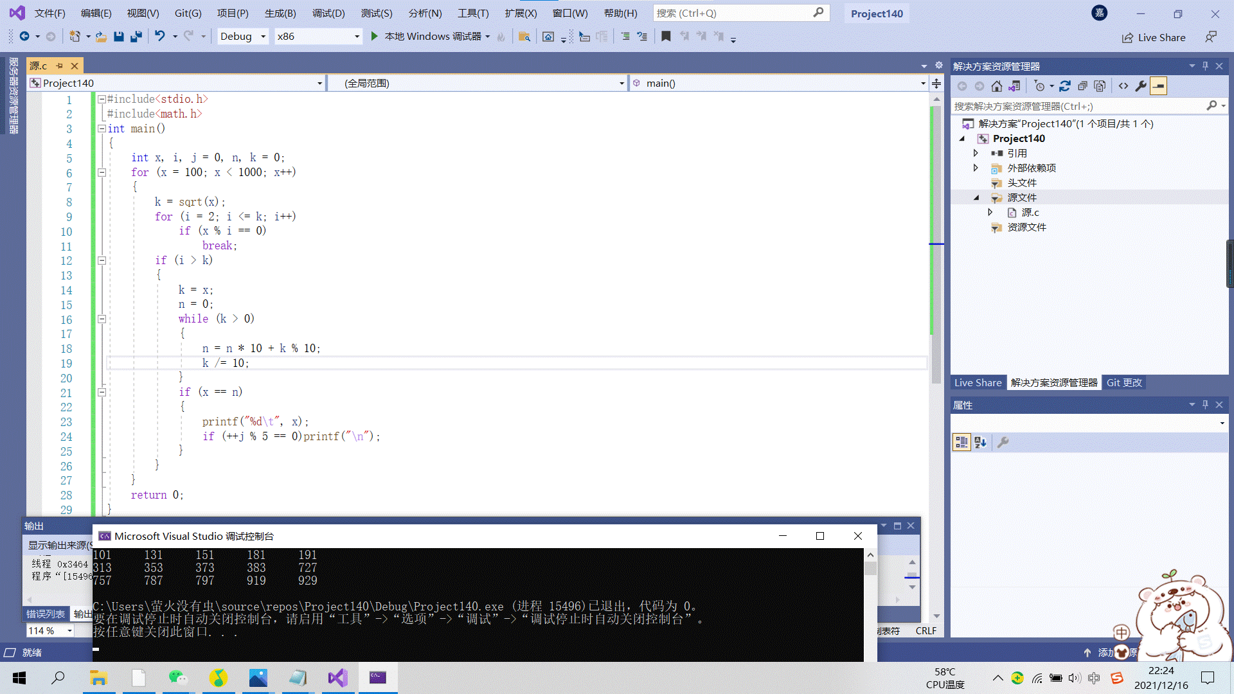Click the Solution Explorer home icon
The height and width of the screenshot is (694, 1234).
pyautogui.click(x=996, y=86)
